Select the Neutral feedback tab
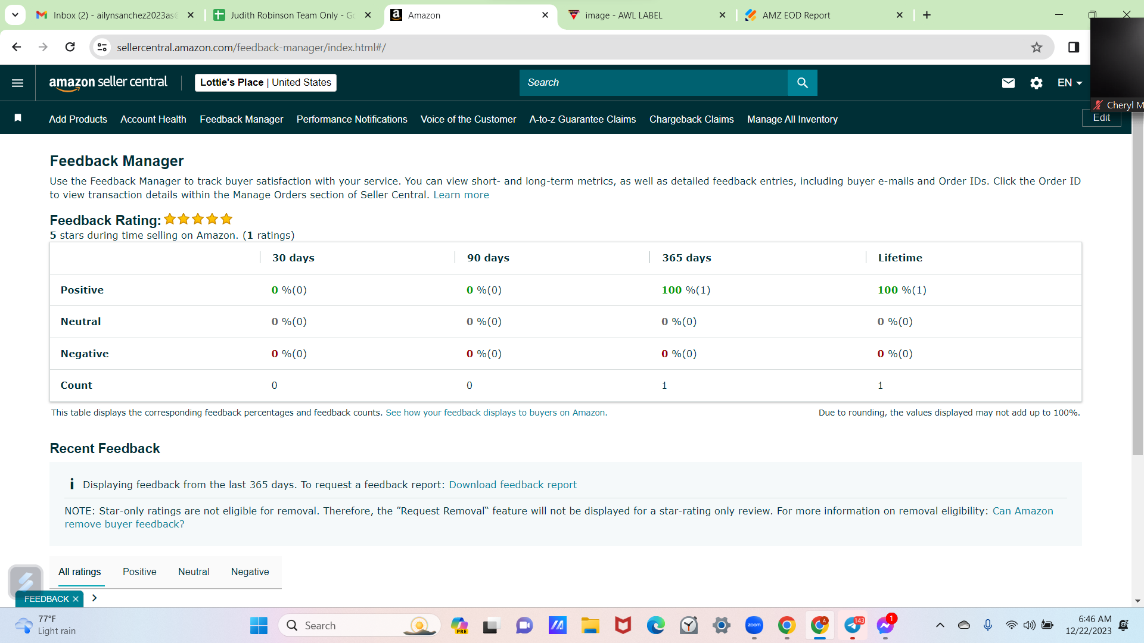The height and width of the screenshot is (643, 1144). tap(194, 572)
